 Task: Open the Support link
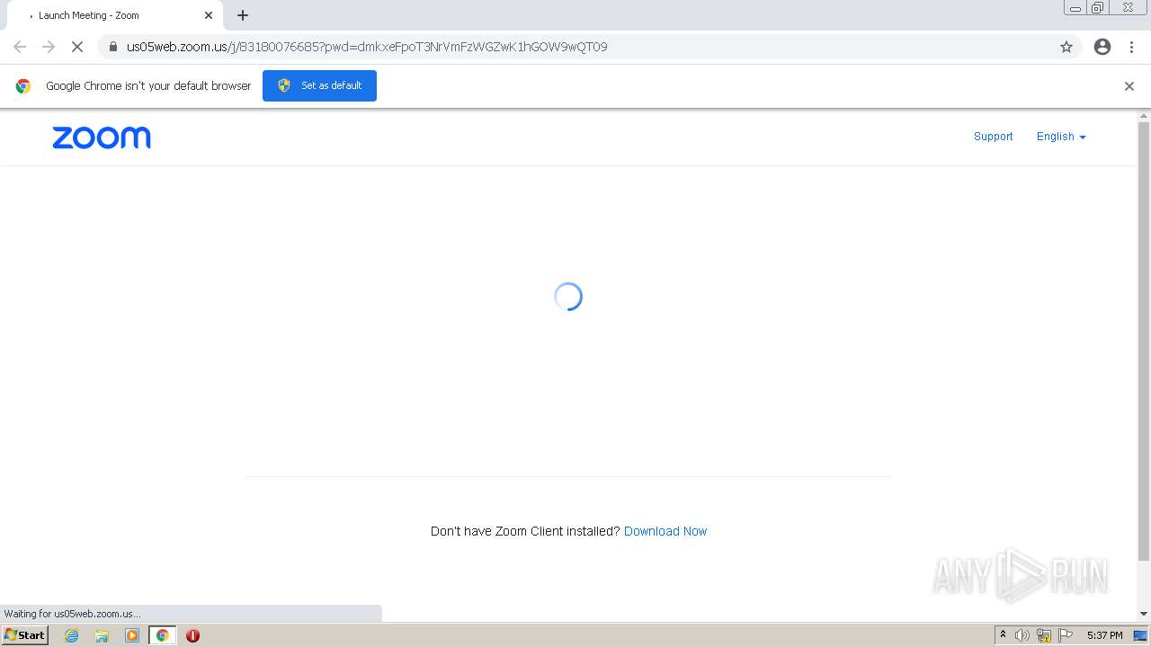tap(993, 137)
